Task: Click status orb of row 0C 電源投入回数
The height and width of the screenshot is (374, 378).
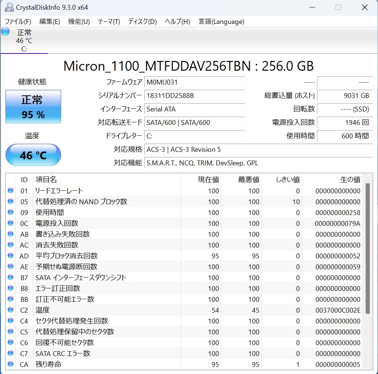Action: coord(10,223)
